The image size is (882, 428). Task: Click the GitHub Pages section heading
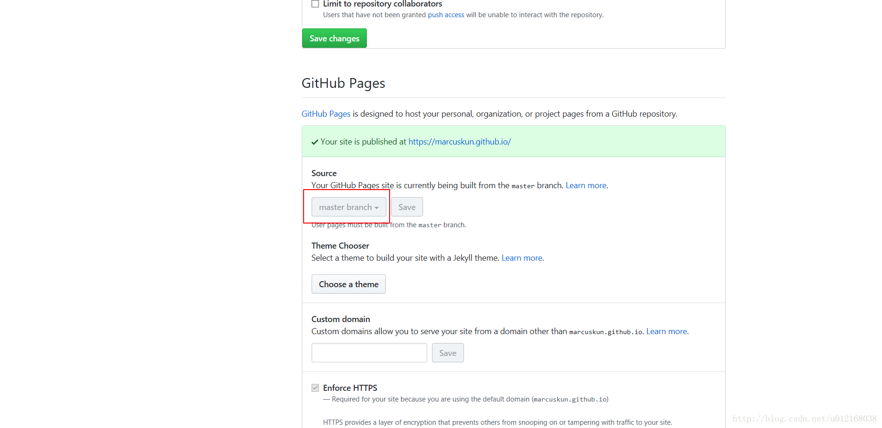pyautogui.click(x=343, y=83)
